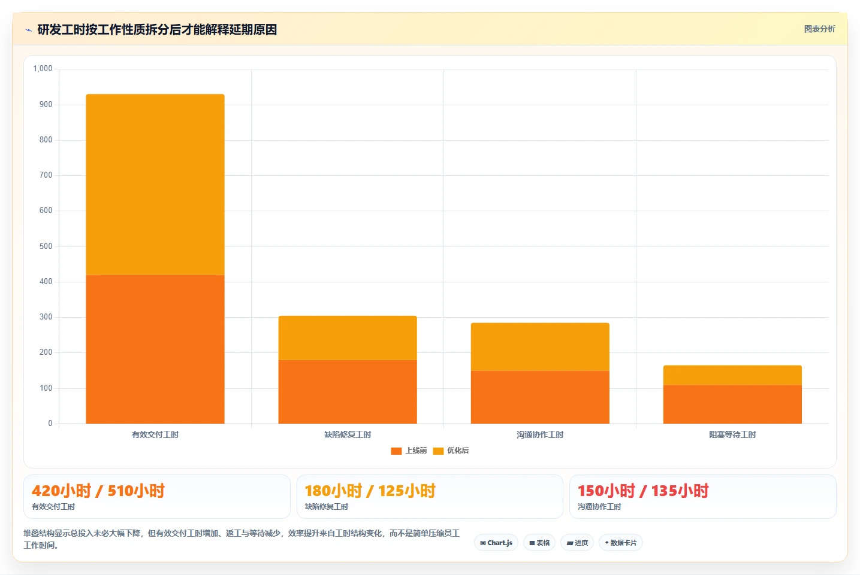
Task: Click the 表格 tag chip
Action: tap(539, 543)
